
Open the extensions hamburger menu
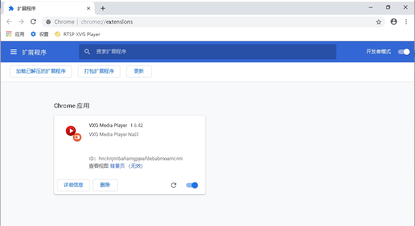click(14, 52)
